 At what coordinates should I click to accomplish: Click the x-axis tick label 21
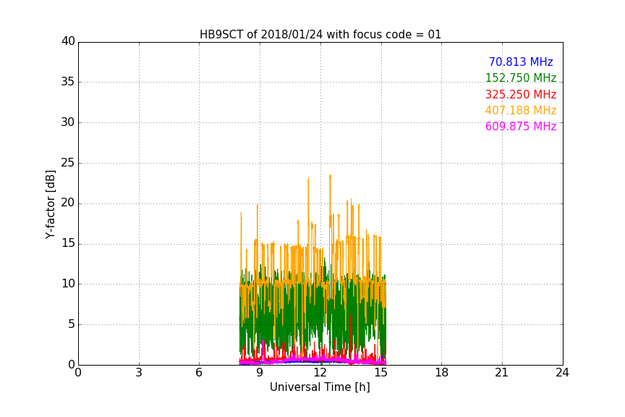[502, 373]
